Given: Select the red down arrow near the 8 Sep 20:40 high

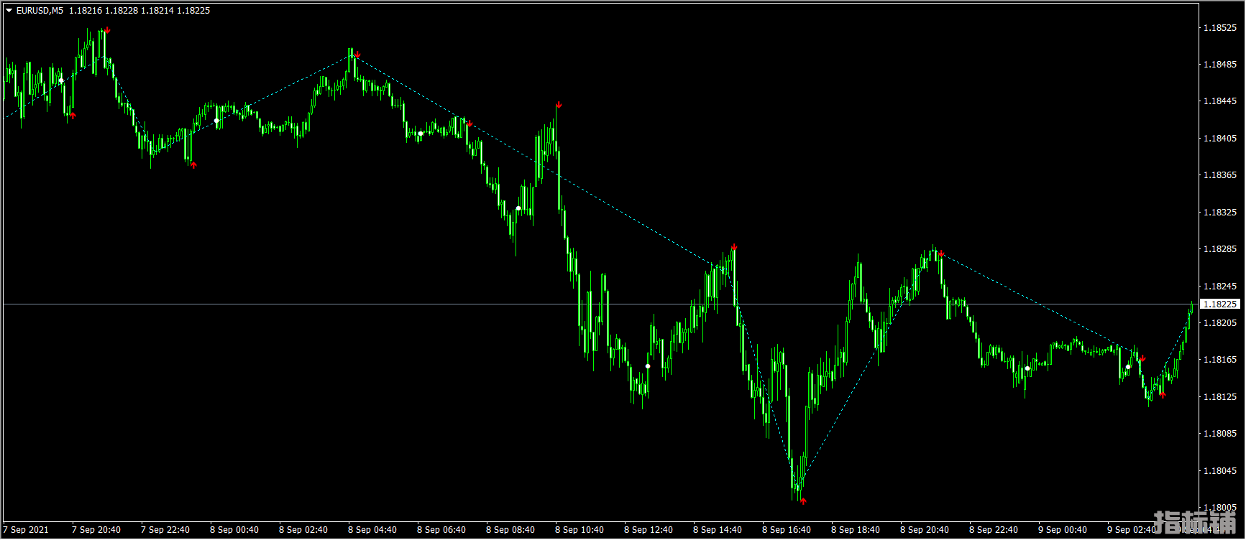Looking at the screenshot, I should pyautogui.click(x=941, y=253).
